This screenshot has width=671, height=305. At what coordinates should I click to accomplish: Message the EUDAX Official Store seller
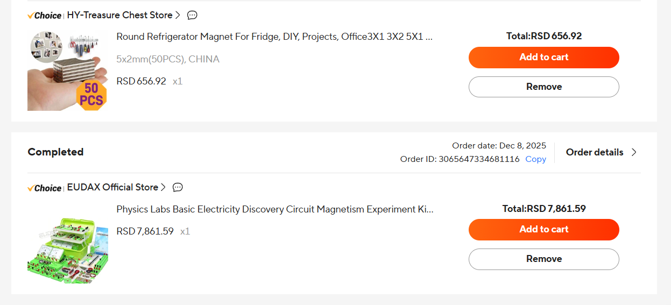click(x=178, y=187)
